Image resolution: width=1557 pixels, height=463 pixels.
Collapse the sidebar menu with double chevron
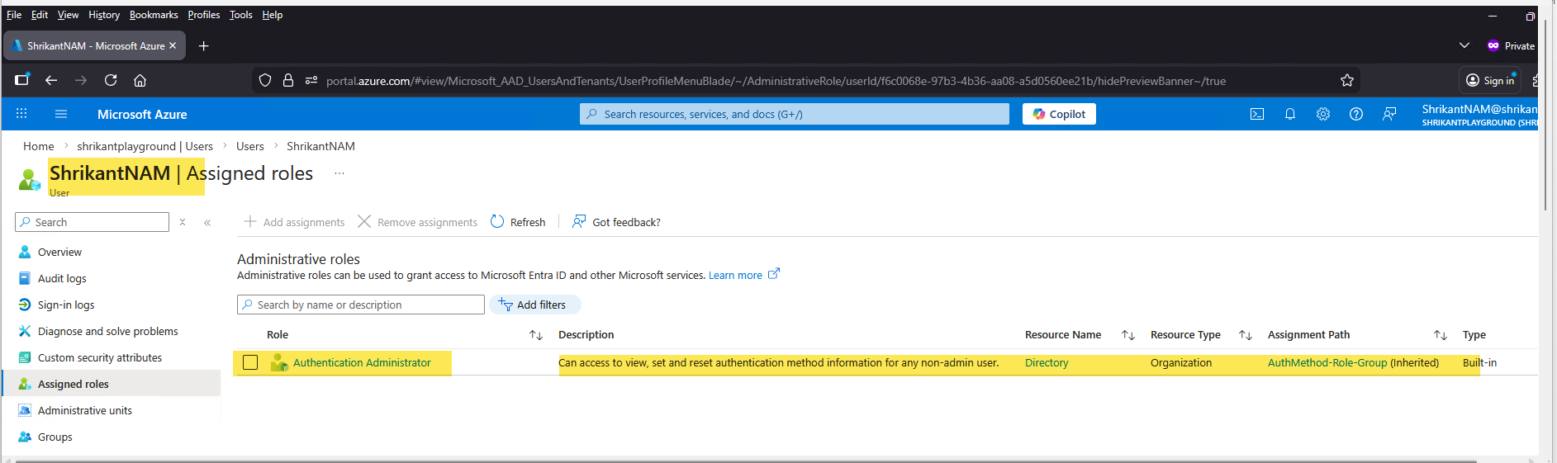pyautogui.click(x=207, y=222)
